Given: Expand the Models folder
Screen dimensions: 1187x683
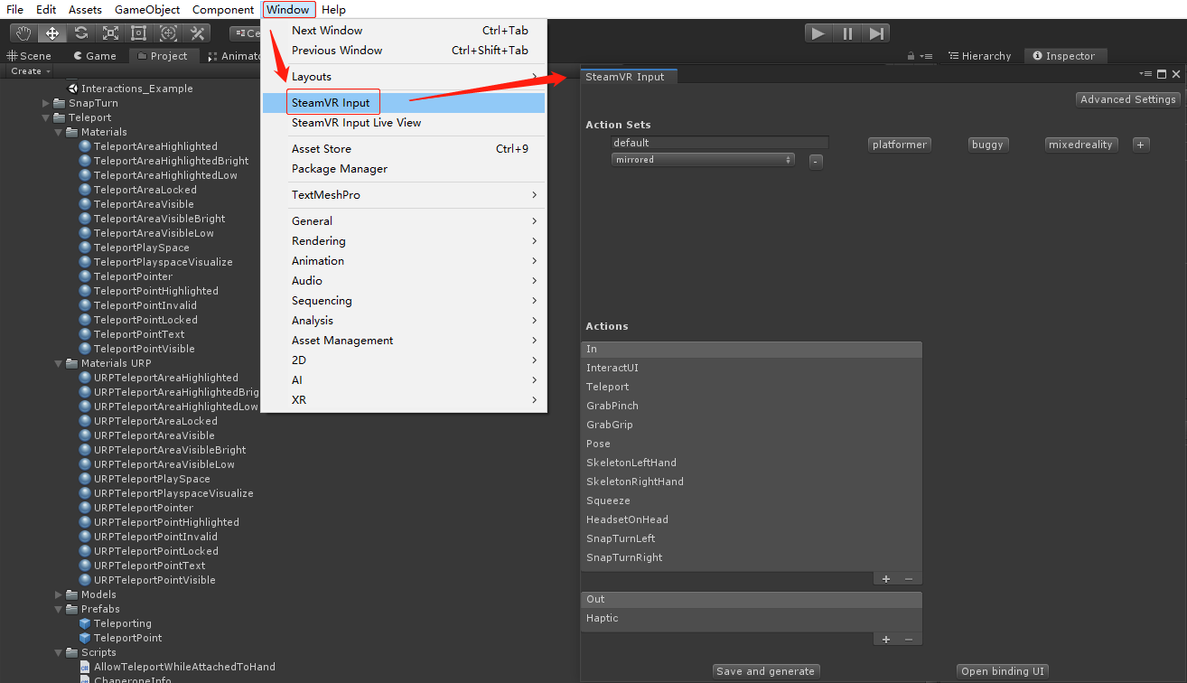Looking at the screenshot, I should (59, 594).
